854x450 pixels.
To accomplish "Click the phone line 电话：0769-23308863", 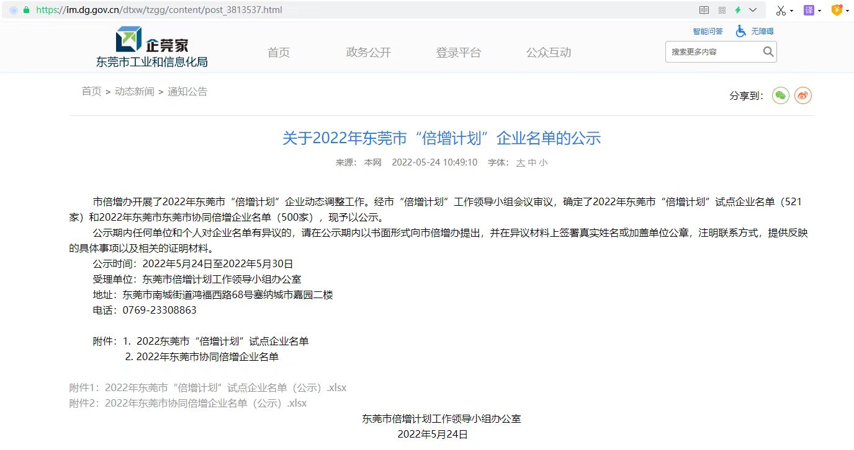I will pos(145,311).
